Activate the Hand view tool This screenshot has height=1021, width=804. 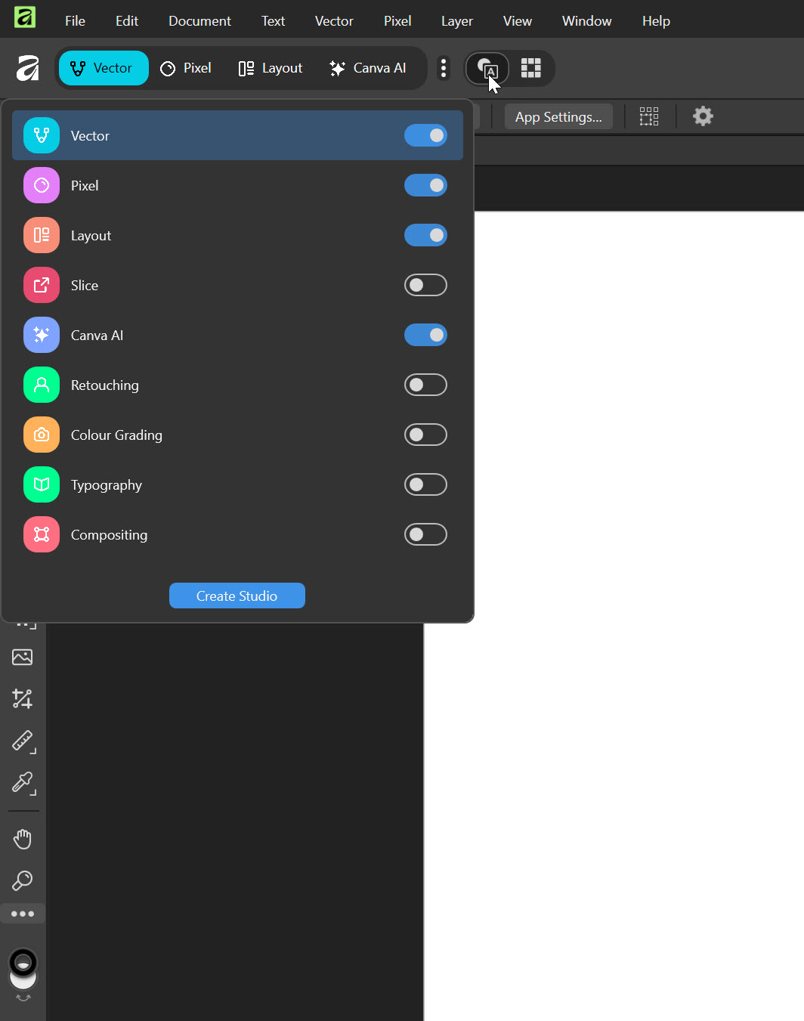[x=23, y=839]
